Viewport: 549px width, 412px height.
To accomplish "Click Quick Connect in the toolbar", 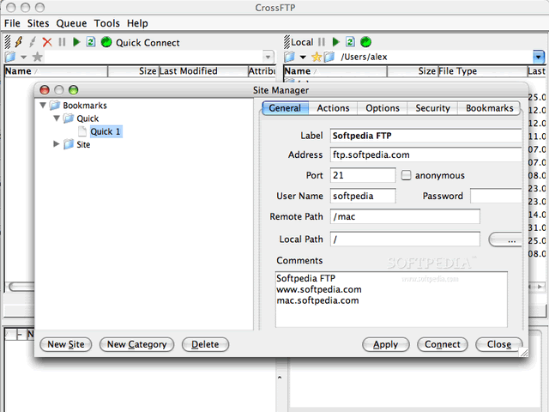I will 148,43.
